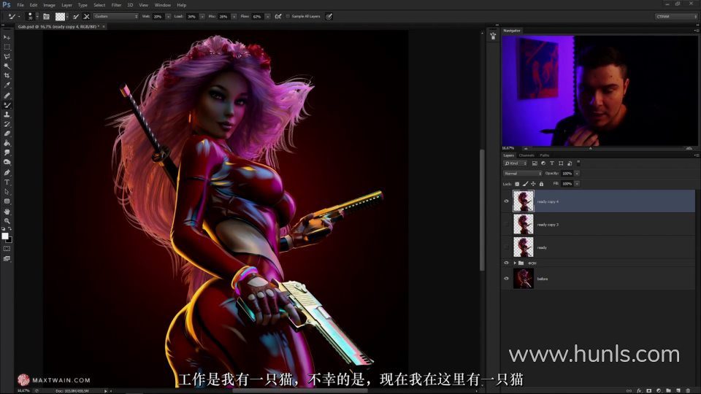Select the Path Selection tool

point(7,192)
